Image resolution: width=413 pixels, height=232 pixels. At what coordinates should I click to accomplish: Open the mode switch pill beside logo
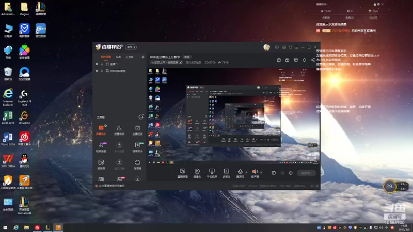point(131,47)
